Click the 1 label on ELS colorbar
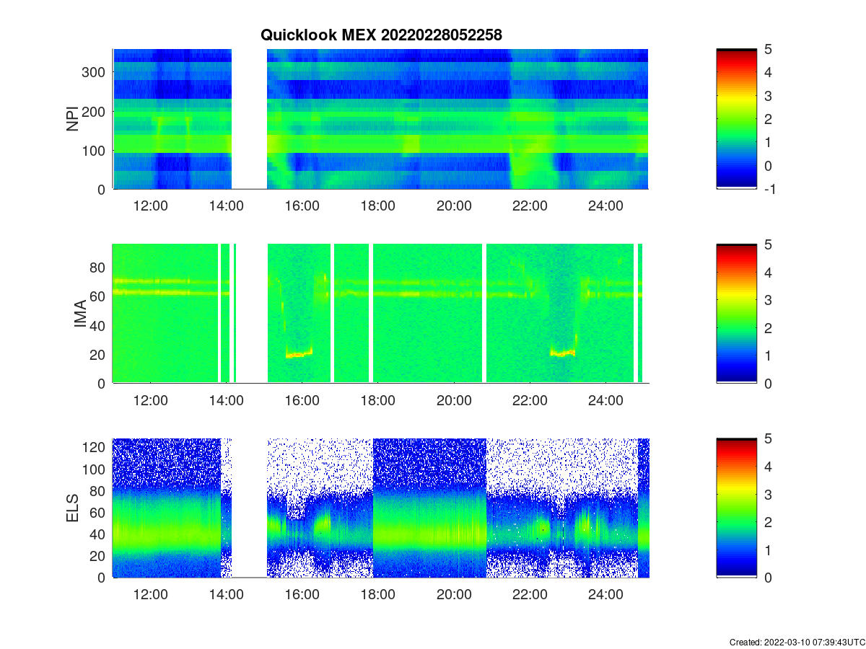Viewport: 866px width, 649px height. (768, 549)
